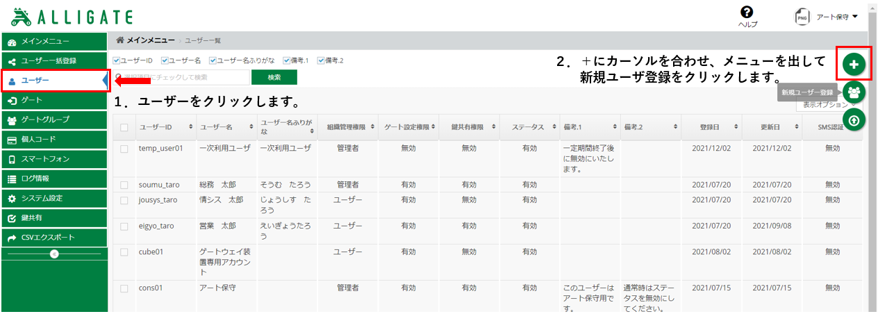Click the eigyo_taro user ID
The width and height of the screenshot is (878, 314).
[156, 226]
